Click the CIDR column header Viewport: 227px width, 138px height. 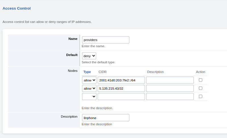[x=102, y=72]
